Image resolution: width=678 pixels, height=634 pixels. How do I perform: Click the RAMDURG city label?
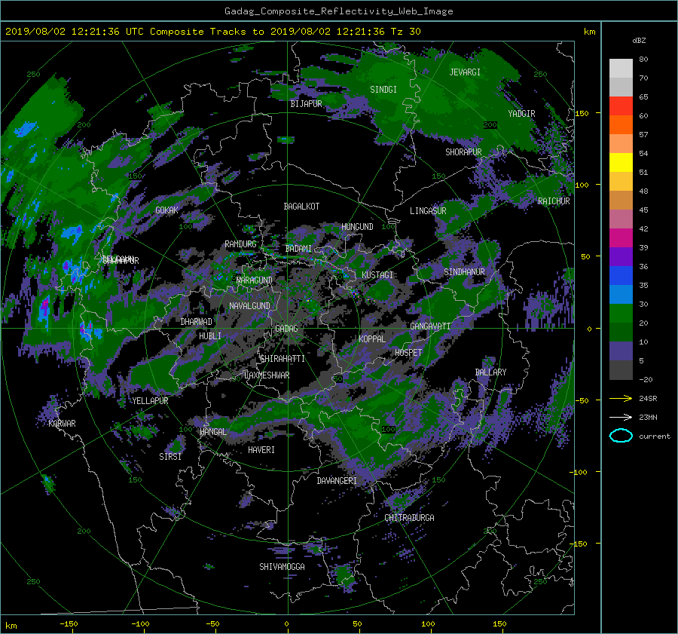(240, 244)
